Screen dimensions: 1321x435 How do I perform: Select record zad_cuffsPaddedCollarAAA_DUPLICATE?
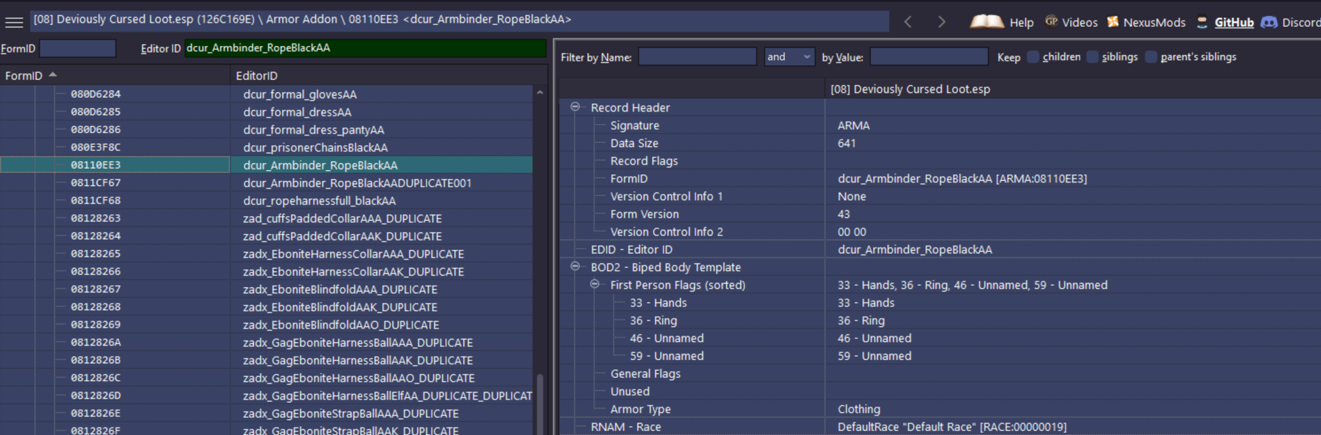tap(343, 219)
